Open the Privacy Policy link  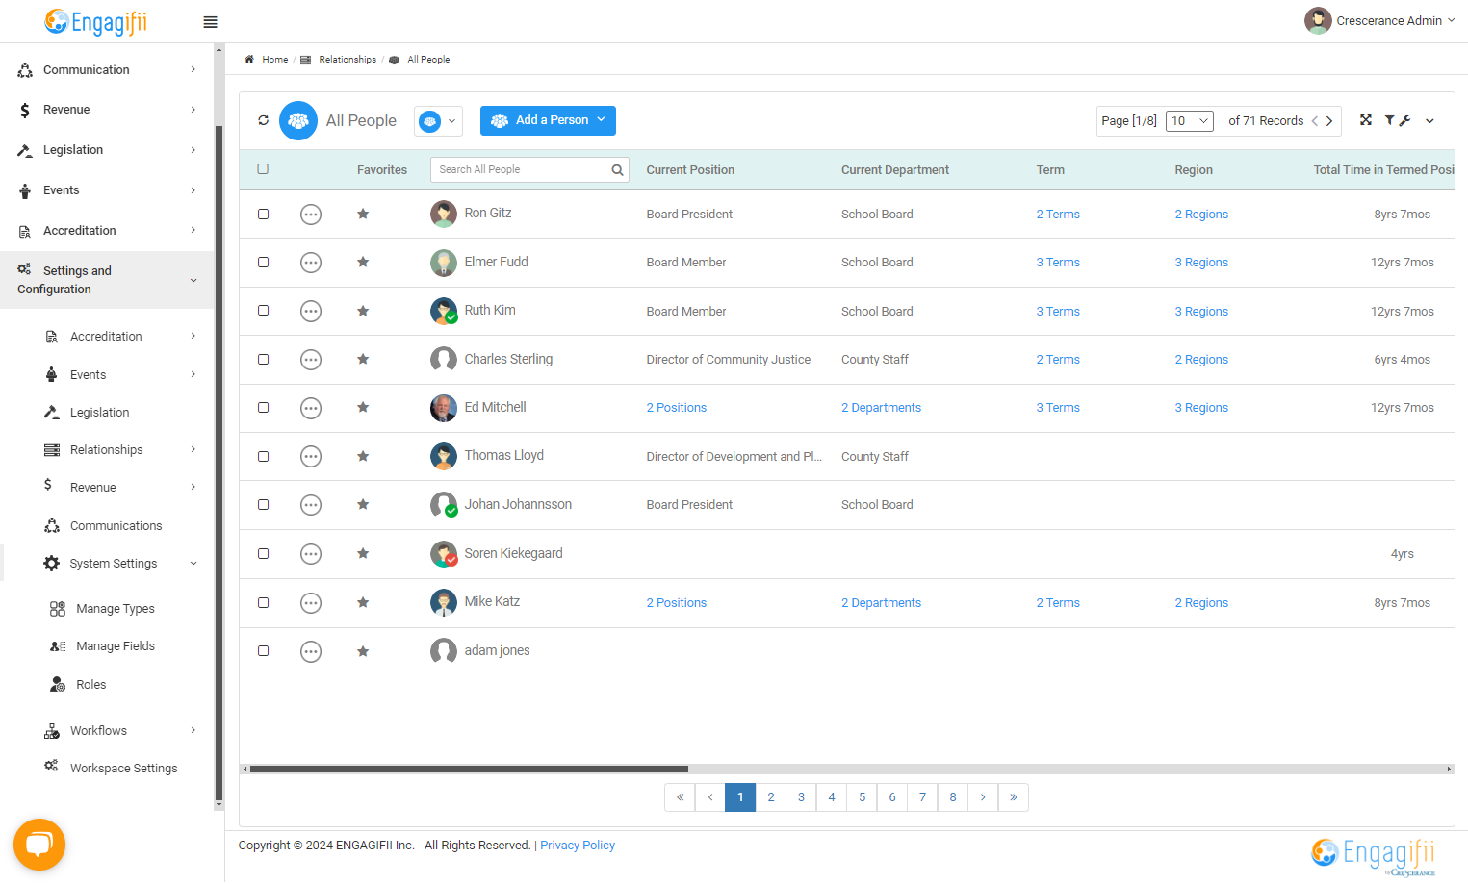point(578,846)
